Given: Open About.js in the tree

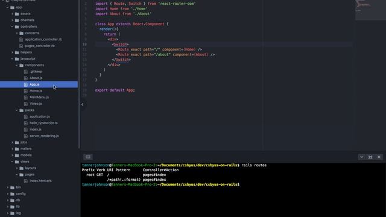Looking at the screenshot, I should tap(36, 78).
